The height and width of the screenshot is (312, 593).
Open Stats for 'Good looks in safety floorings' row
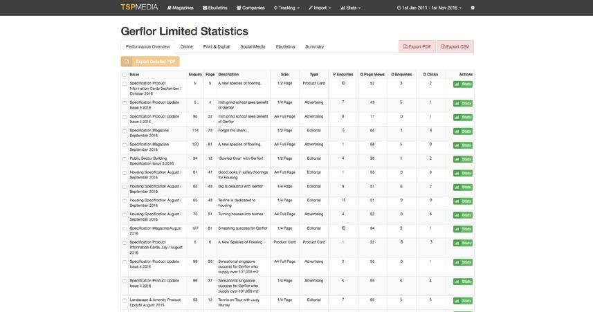[462, 173]
